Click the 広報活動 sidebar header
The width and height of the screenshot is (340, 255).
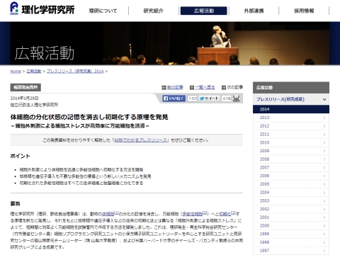[x=291, y=88]
